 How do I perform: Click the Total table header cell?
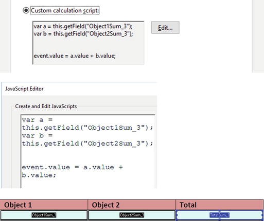pos(220,205)
